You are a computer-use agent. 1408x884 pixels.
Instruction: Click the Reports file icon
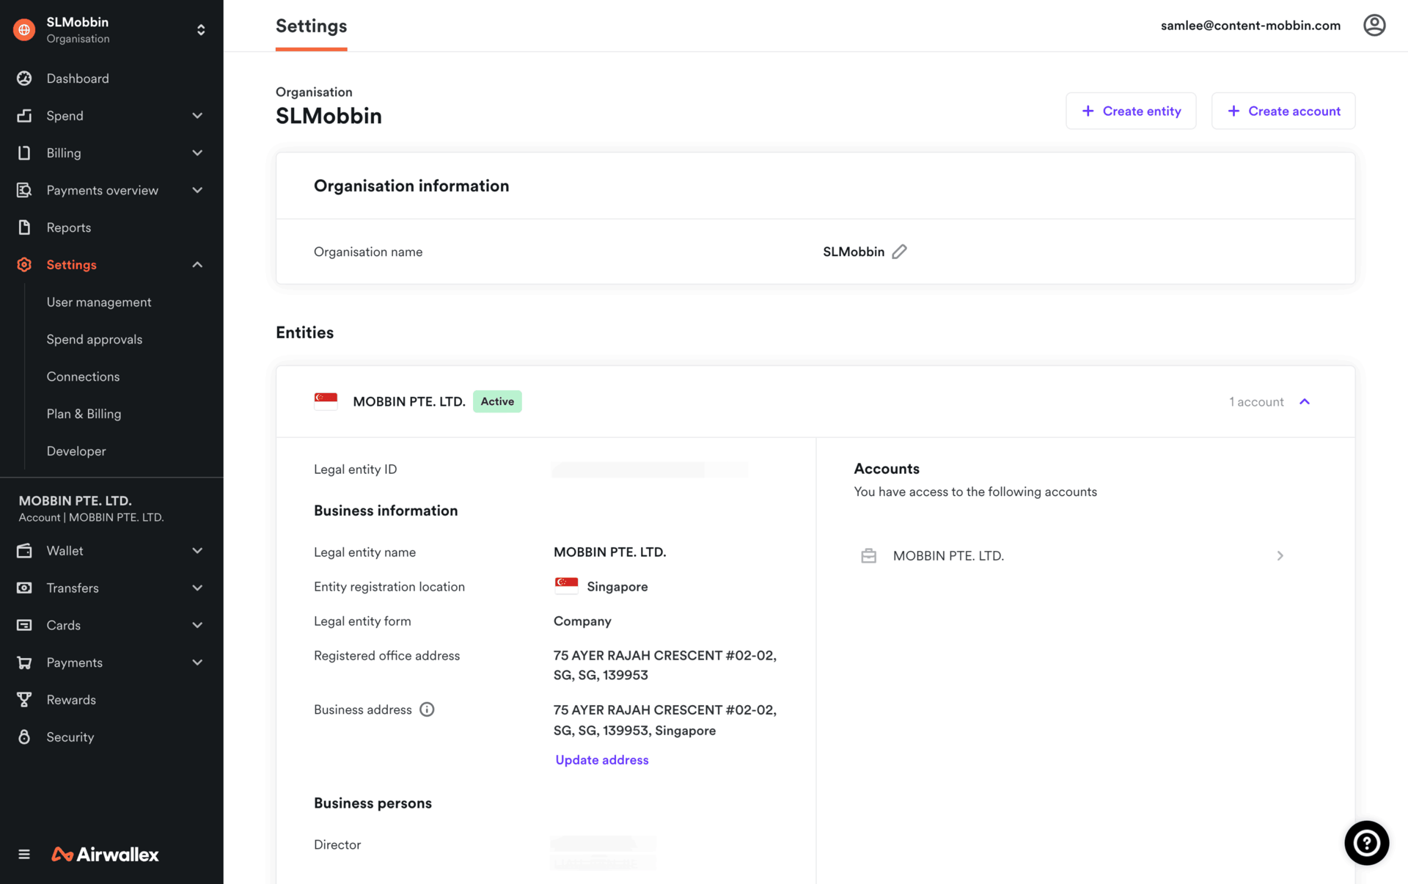point(24,227)
